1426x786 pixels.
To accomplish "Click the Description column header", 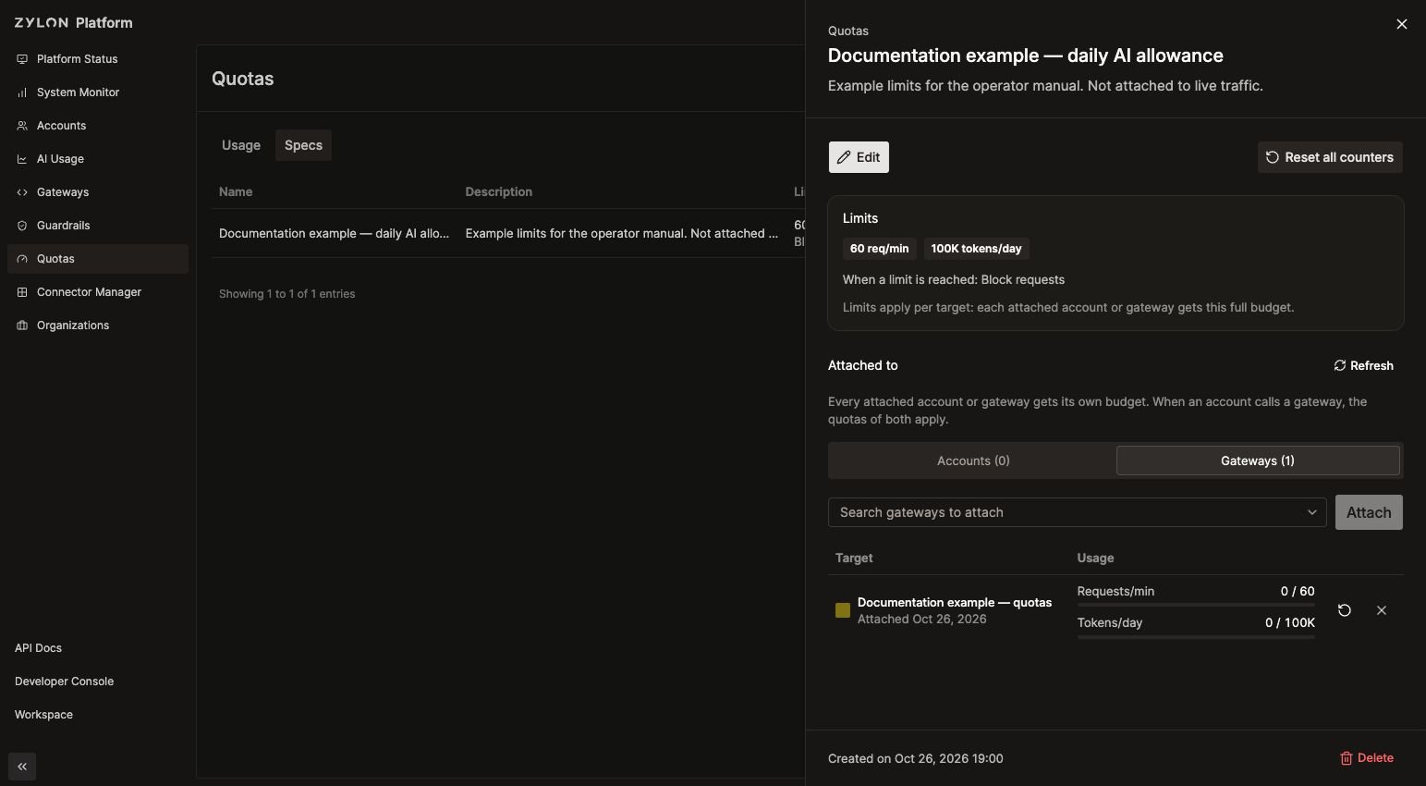I will pos(498,191).
